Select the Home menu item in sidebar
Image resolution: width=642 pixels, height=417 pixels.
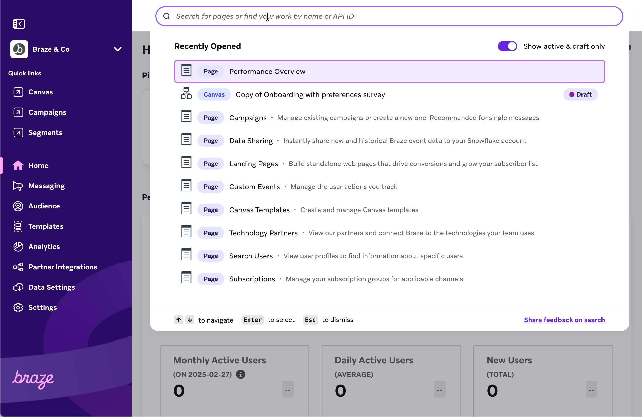click(x=38, y=165)
